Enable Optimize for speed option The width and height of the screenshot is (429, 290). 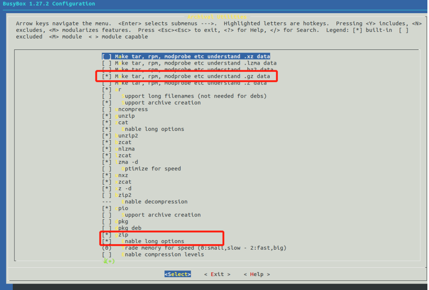141,168
